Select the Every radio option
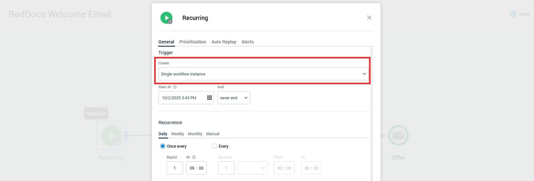The image size is (534, 181). pos(214,146)
